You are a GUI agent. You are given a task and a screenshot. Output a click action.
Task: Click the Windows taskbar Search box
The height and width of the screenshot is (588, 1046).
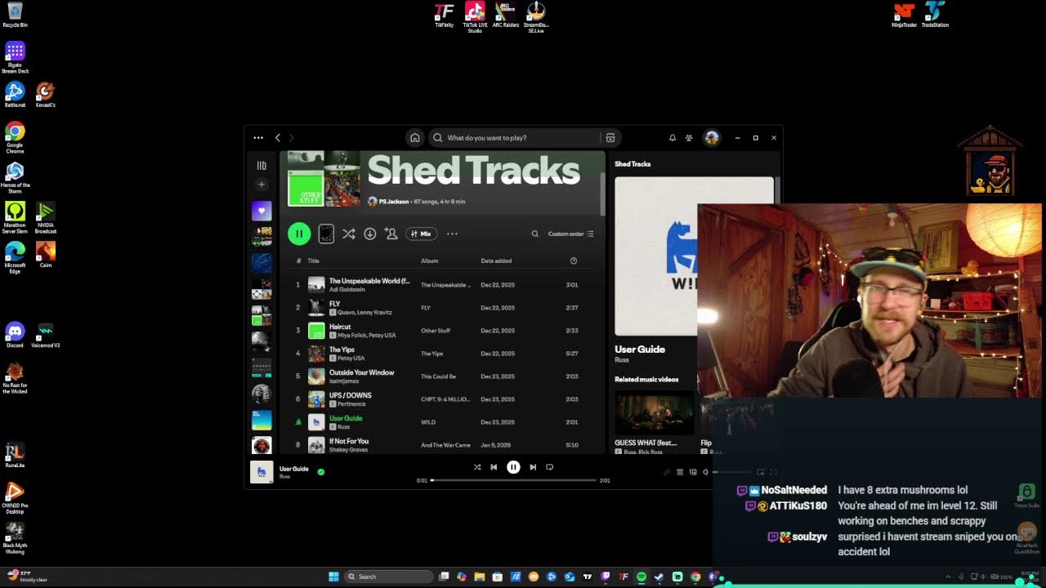[x=388, y=577]
